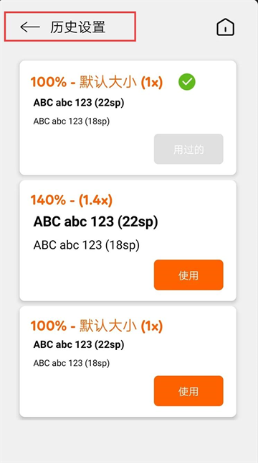The width and height of the screenshot is (258, 463).
Task: Tap the 历史设置 page title
Action: [77, 27]
